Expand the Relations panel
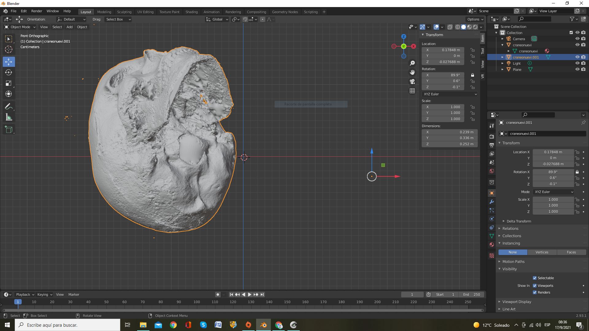589x331 pixels. 510,229
